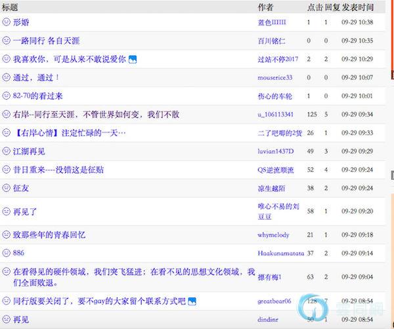This screenshot has height=329, width=394.
Task: Click the 发表时间 column header
Action: pyautogui.click(x=358, y=7)
